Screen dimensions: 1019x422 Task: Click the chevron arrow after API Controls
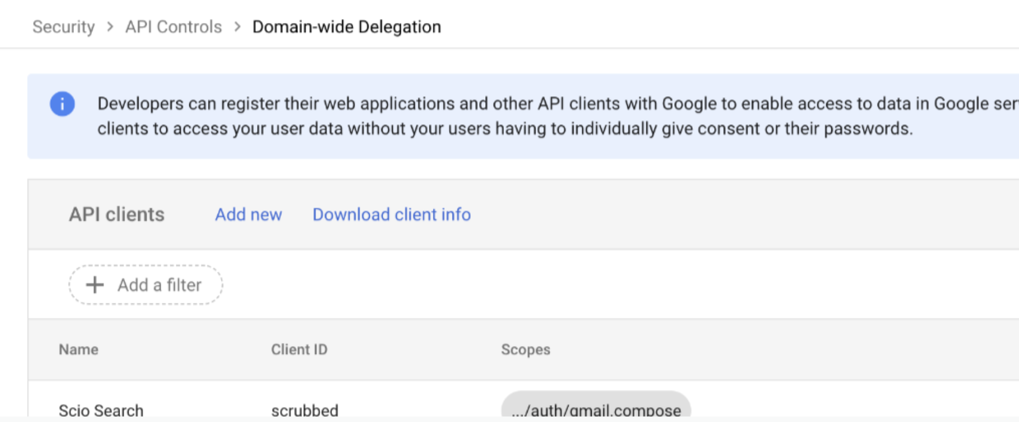(237, 27)
